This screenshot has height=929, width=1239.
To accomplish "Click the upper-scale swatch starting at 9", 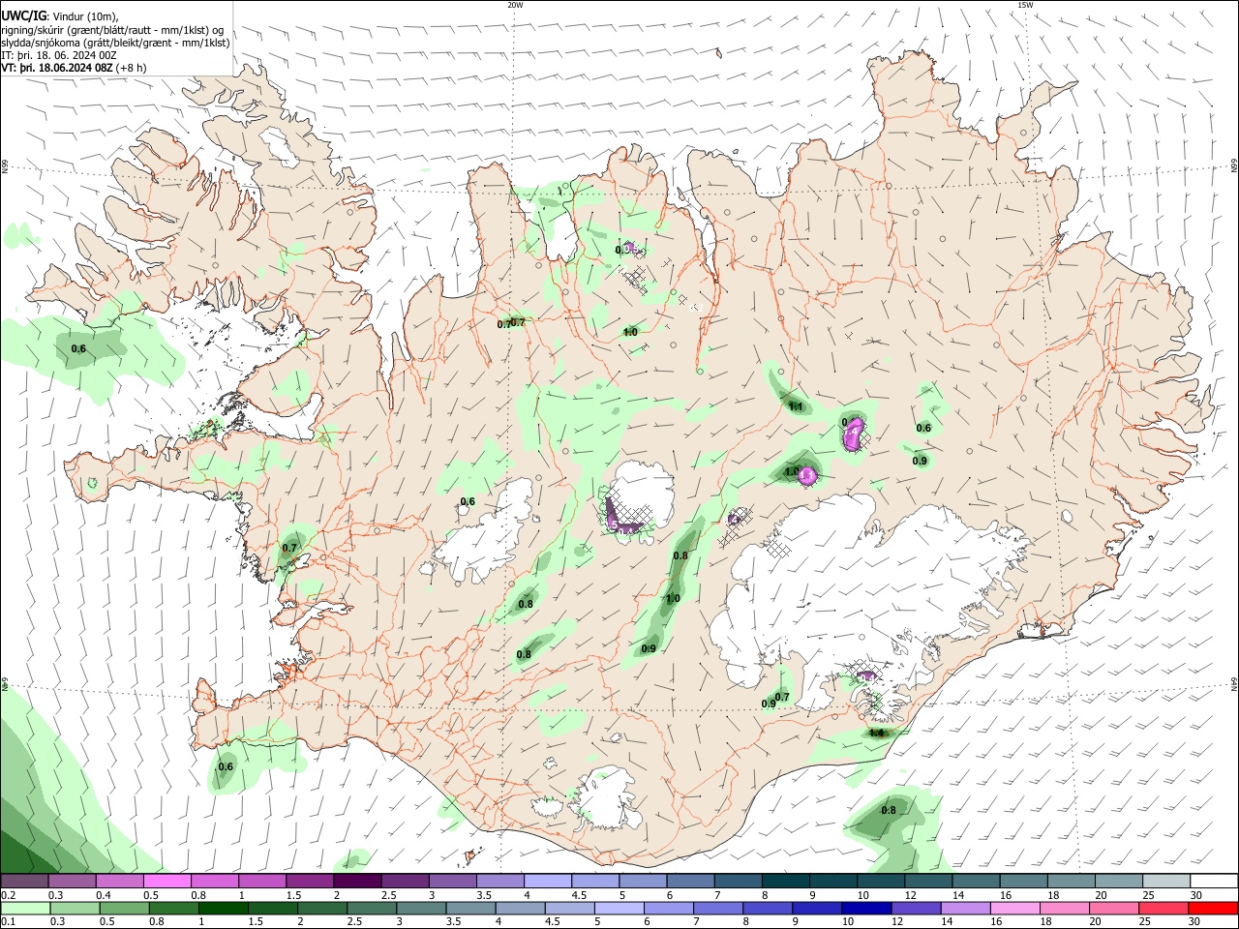I will tap(833, 882).
